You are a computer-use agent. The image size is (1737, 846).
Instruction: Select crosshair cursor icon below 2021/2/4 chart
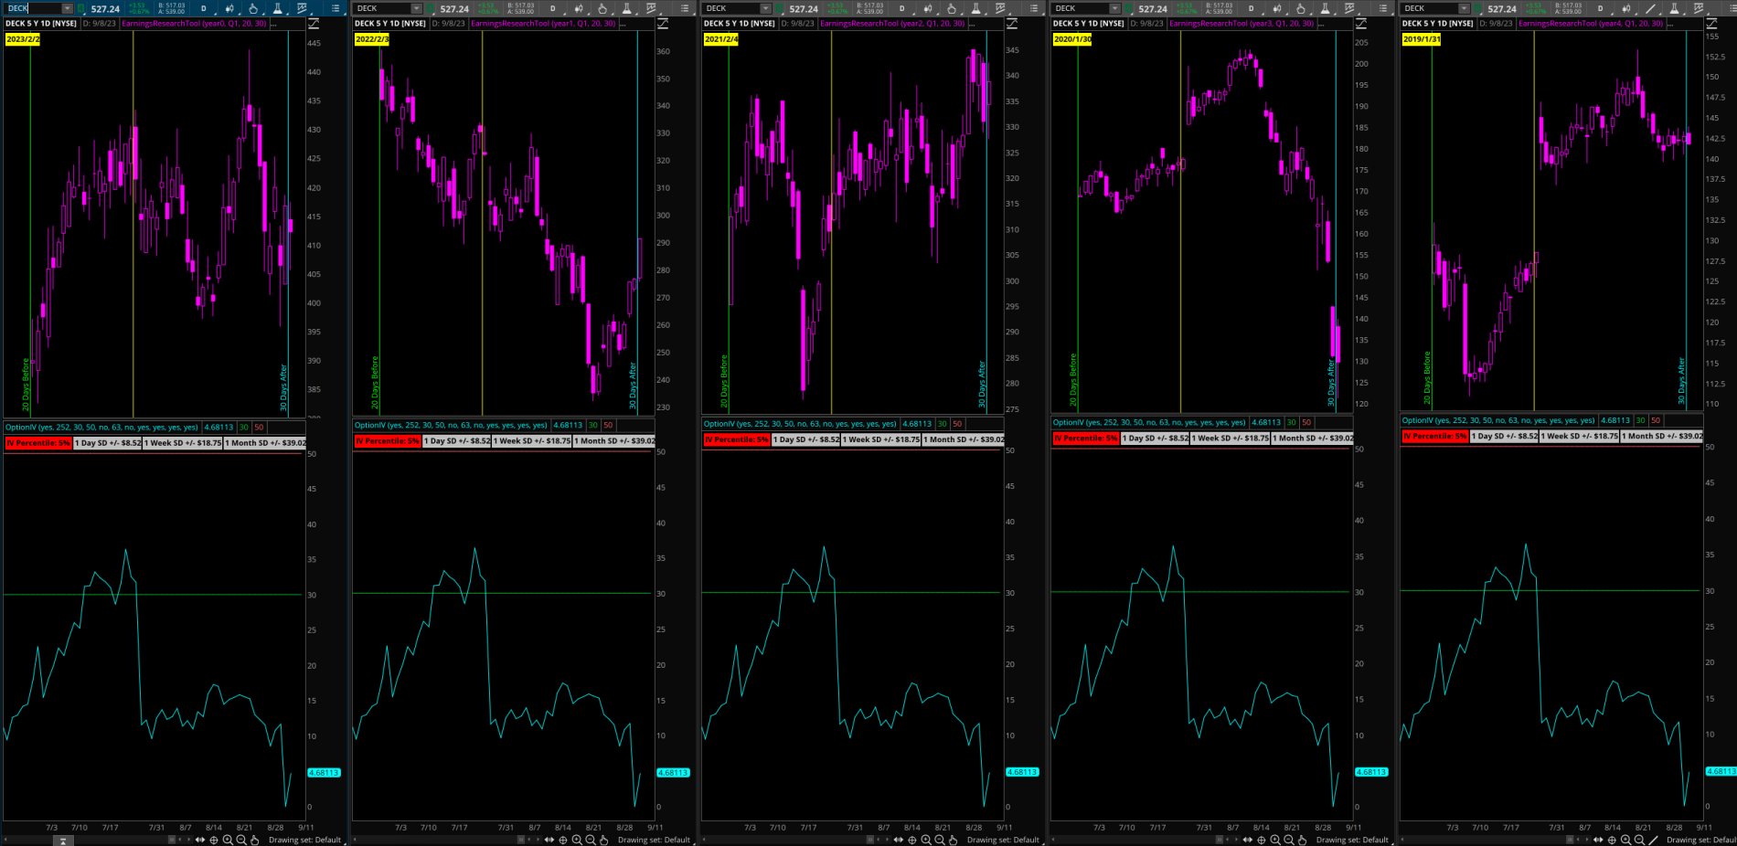click(x=912, y=840)
